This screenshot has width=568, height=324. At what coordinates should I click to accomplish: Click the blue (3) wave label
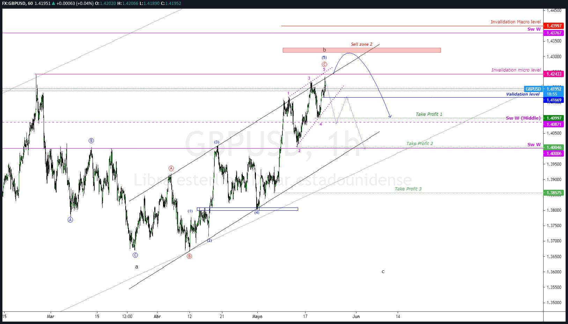[x=217, y=142]
